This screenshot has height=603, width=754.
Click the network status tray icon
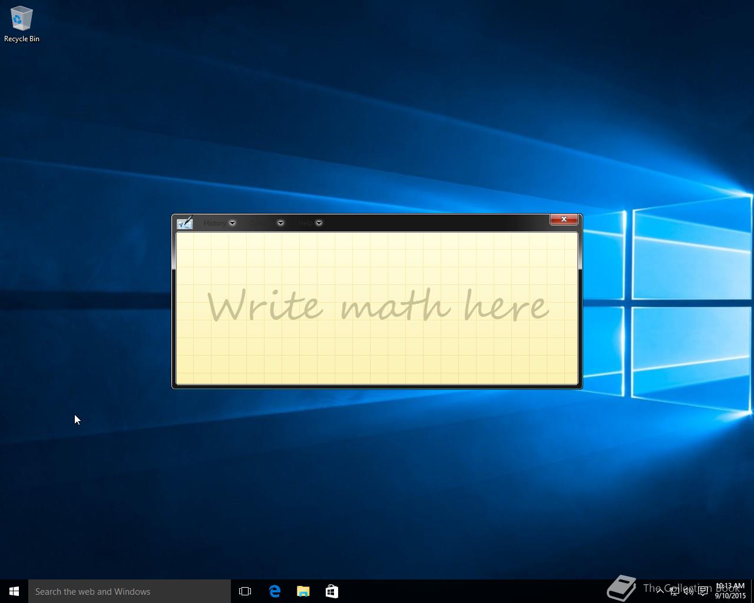pos(674,591)
